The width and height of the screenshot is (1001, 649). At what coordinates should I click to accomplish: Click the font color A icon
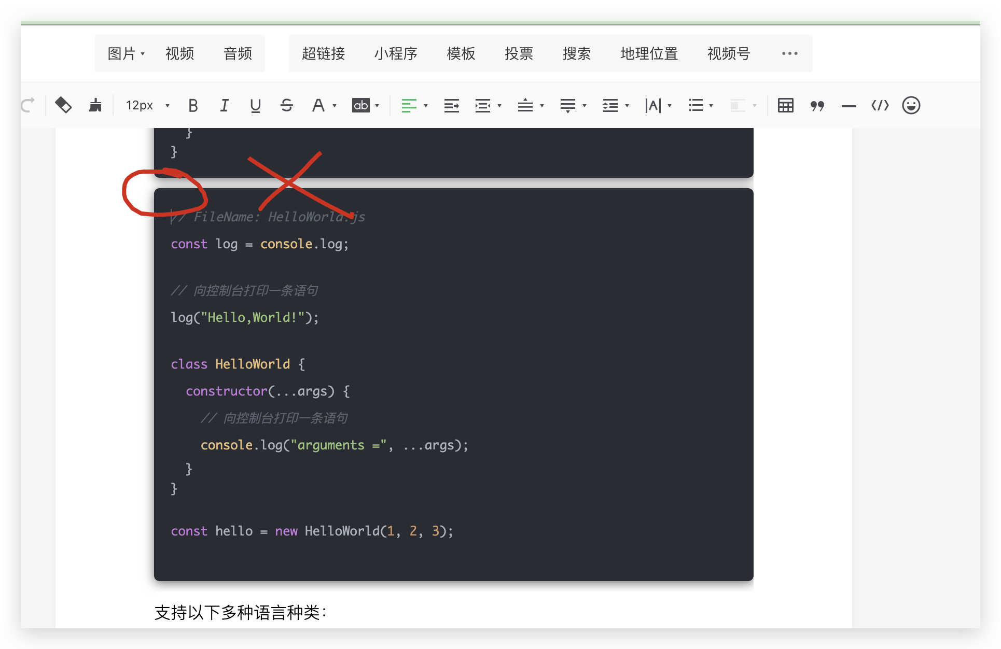(x=318, y=106)
